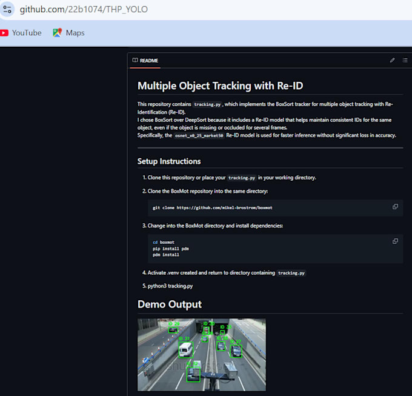This screenshot has height=396, width=412.
Task: Click the pencil edit README icon
Action: point(392,60)
